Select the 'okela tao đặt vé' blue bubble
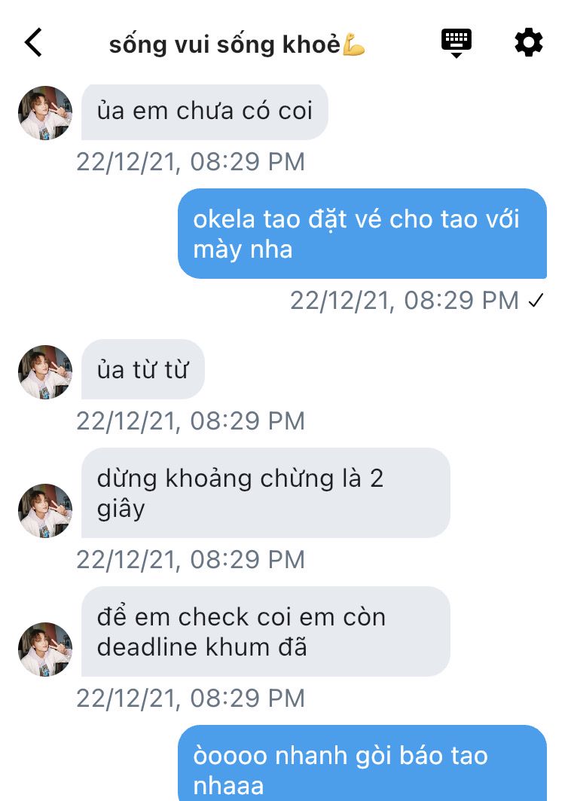Image resolution: width=565 pixels, height=801 pixels. pos(362,234)
